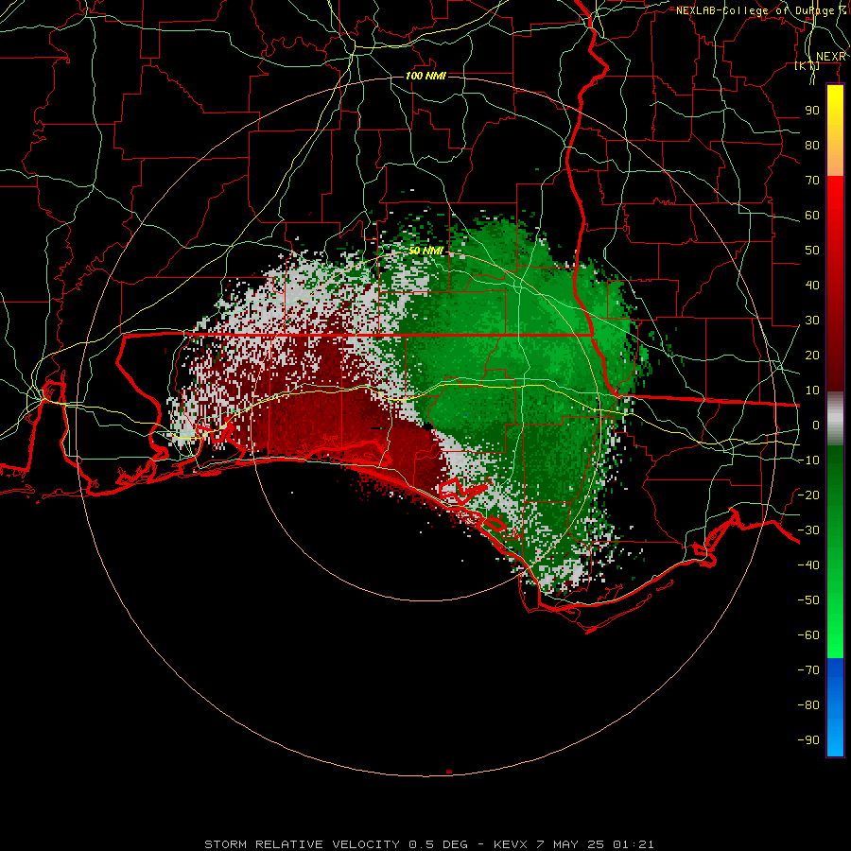The height and width of the screenshot is (851, 851).
Task: Click the -90 scale value
Action: (x=808, y=740)
